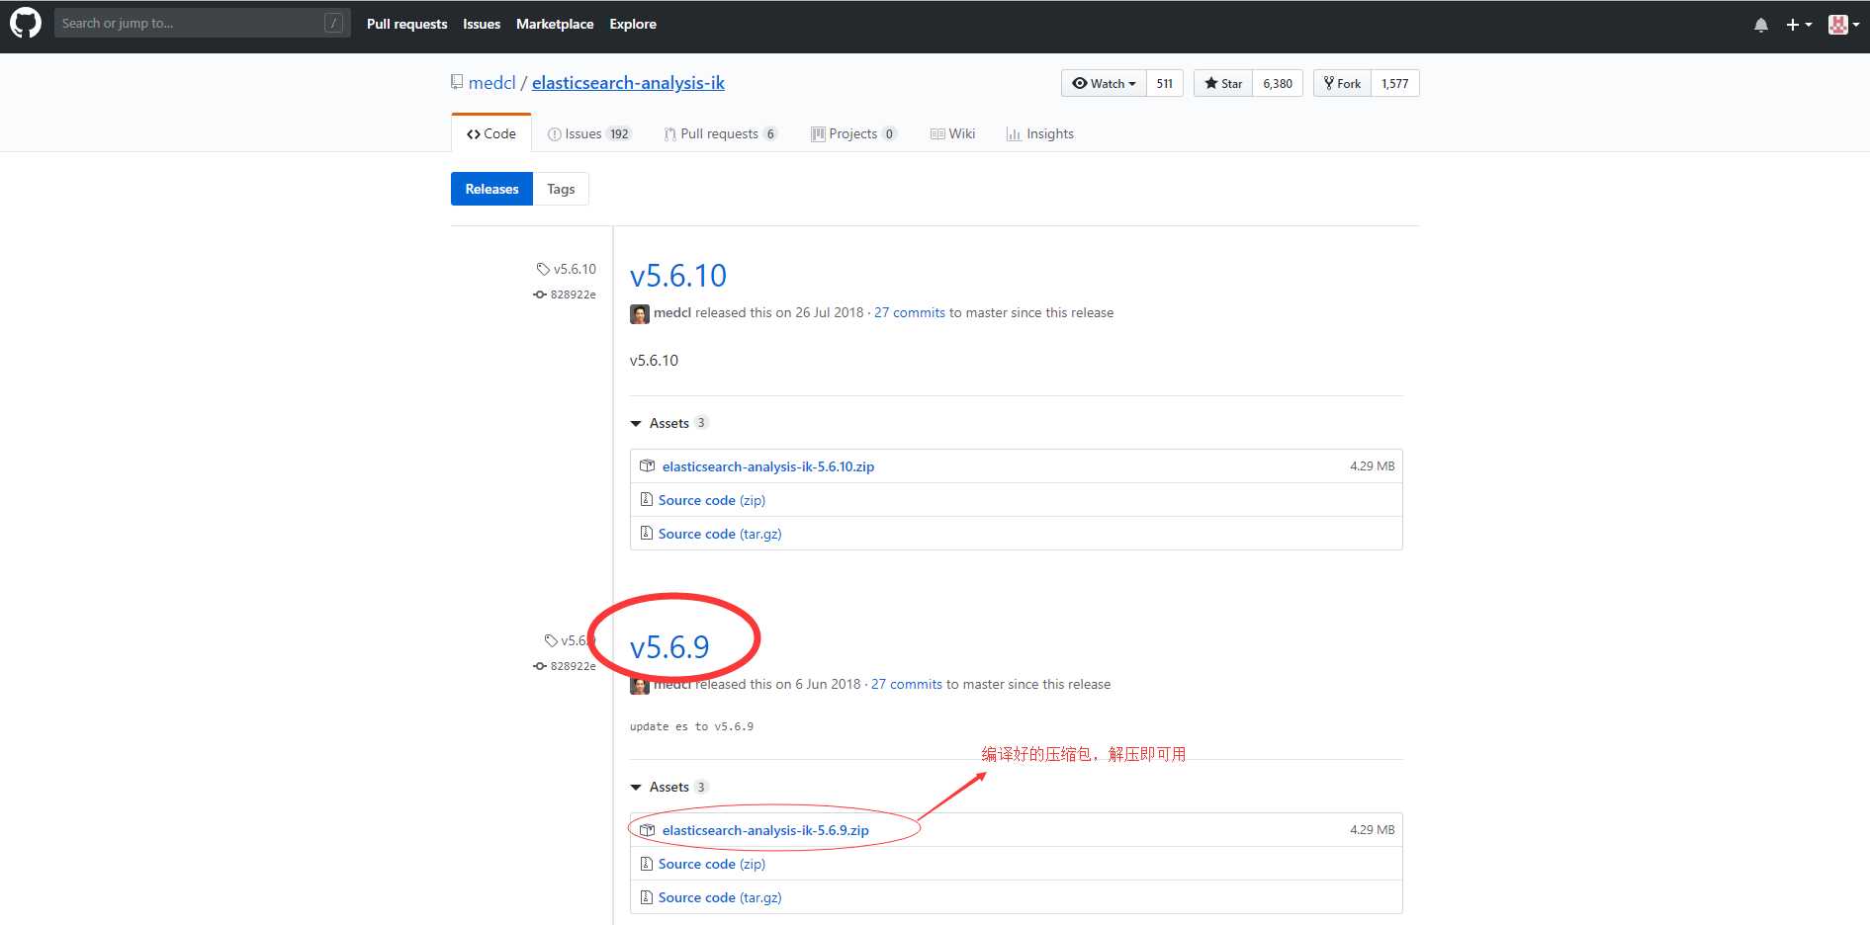Viewport: 1870px width, 925px height.
Task: Open 27 commits link under v5.6.9
Action: (907, 684)
